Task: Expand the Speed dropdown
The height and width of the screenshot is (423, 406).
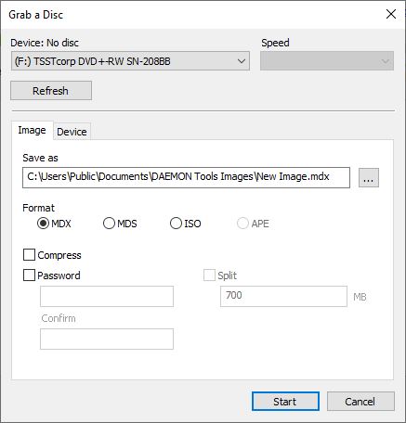Action: 327,61
